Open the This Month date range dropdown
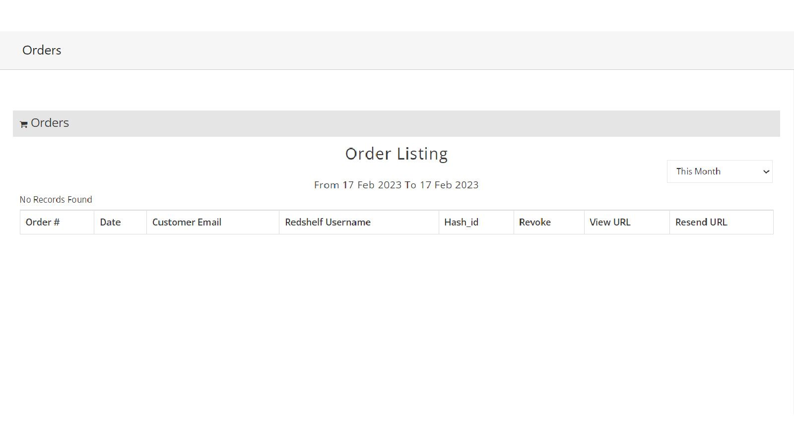Screen dimensions: 794x446 [720, 171]
